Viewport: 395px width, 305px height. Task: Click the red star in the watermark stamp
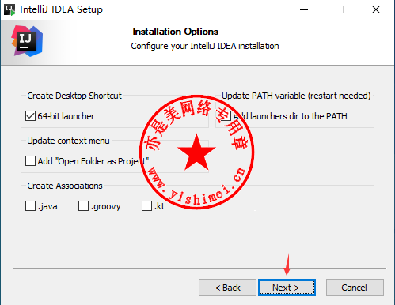point(196,152)
